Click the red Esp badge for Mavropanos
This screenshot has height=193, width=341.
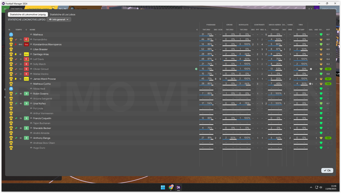[x=26, y=44]
